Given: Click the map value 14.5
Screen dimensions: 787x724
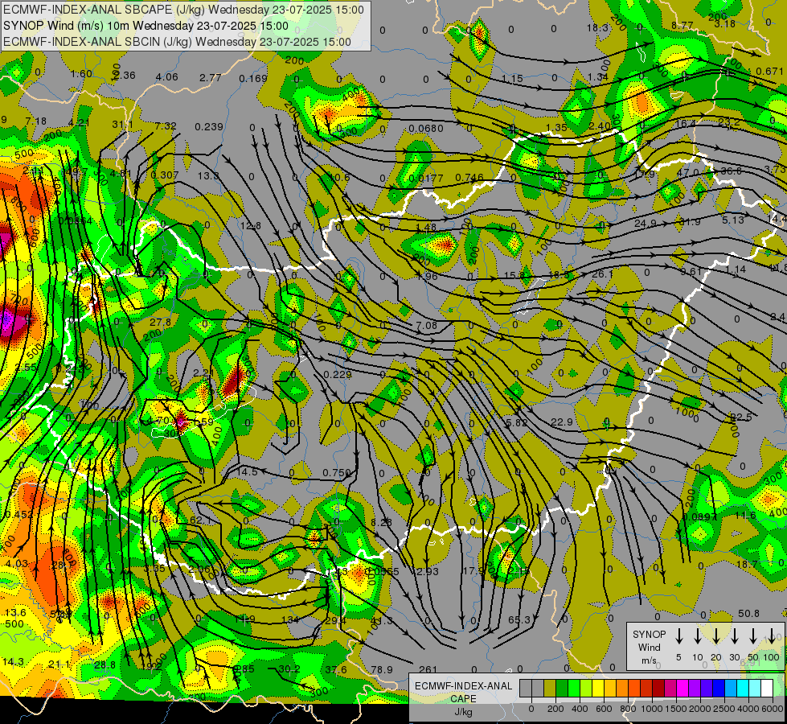Looking at the screenshot, I should [247, 471].
